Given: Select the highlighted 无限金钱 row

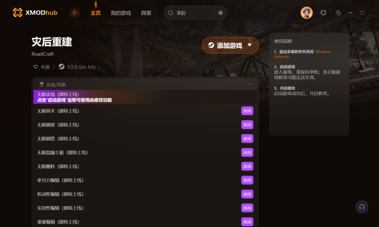Looking at the screenshot, I should point(145,97).
